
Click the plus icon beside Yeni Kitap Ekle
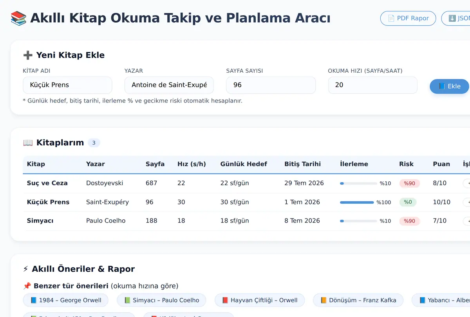coord(28,55)
